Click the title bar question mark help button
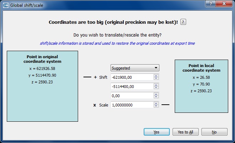 [210, 4]
